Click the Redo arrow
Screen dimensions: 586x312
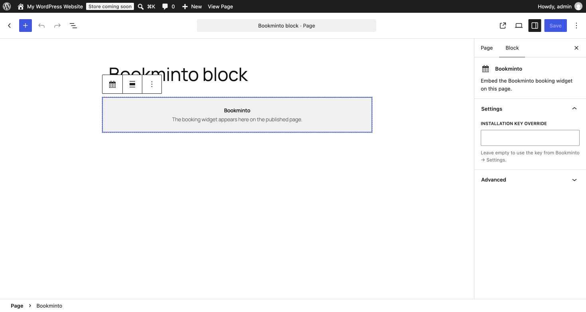(x=57, y=26)
